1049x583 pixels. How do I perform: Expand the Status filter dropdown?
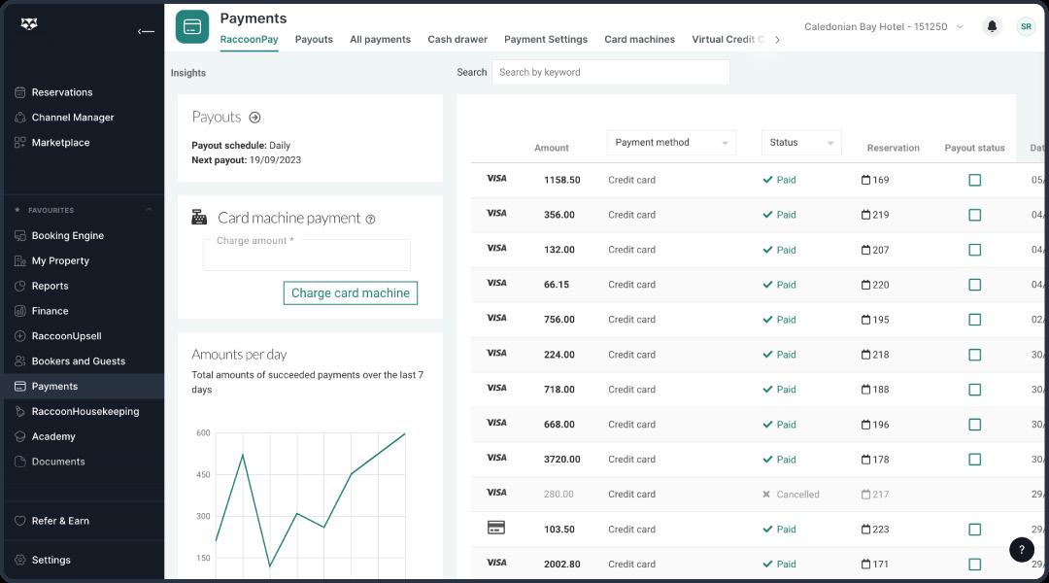[x=801, y=143]
